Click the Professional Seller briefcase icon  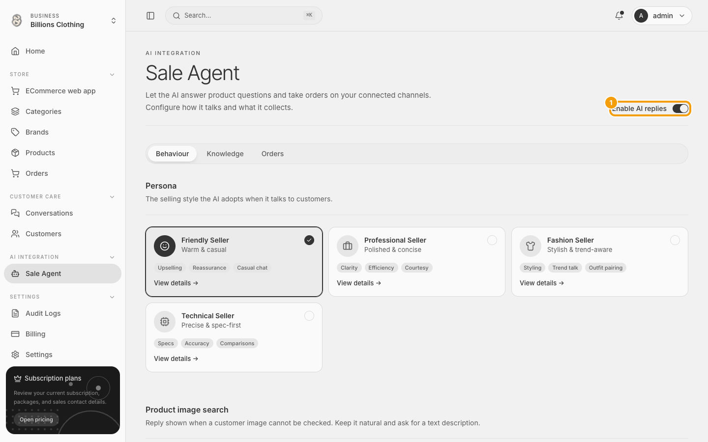pos(348,246)
